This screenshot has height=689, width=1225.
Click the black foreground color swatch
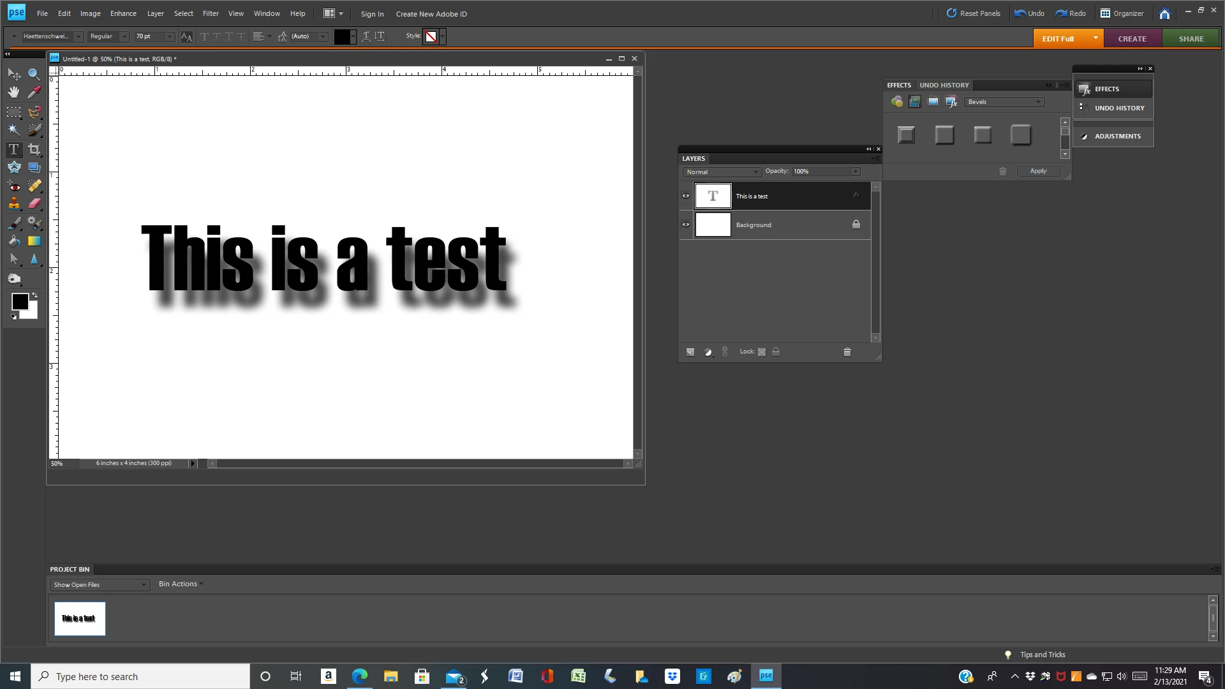tap(19, 302)
